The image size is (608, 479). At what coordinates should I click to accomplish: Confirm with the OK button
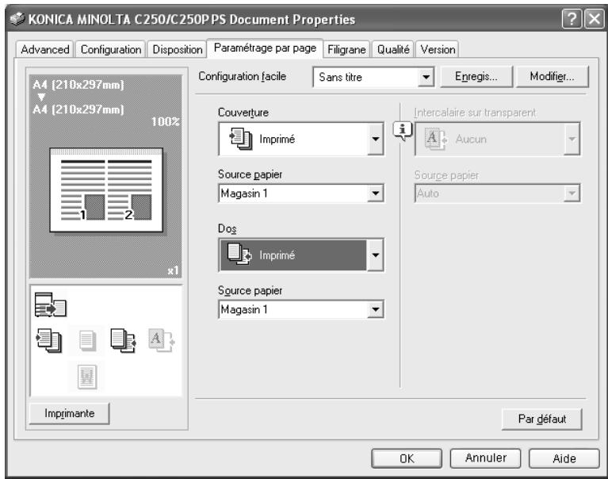tap(407, 458)
